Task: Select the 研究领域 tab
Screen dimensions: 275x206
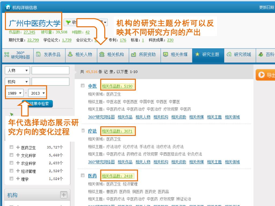Action: click(240, 55)
